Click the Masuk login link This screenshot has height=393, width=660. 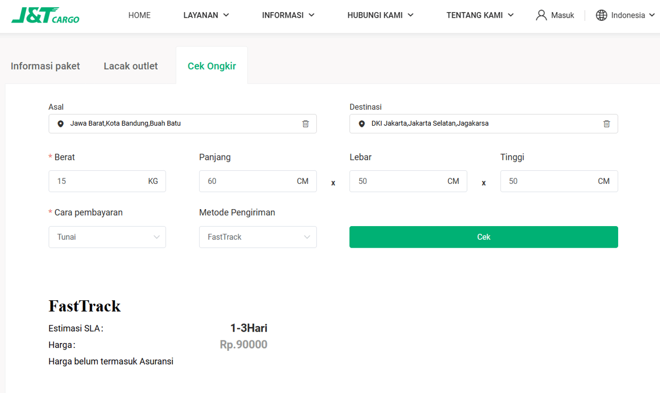pyautogui.click(x=563, y=15)
